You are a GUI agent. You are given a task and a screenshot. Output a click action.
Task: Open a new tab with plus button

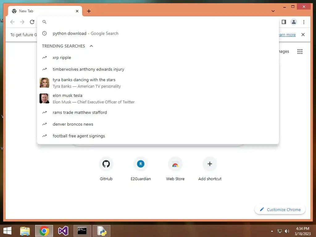tap(89, 11)
